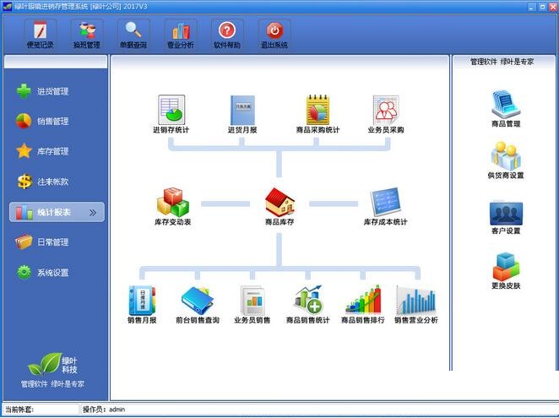Open 商品销售统计 icon
Screen dimensions: 559x418
[x=308, y=305]
